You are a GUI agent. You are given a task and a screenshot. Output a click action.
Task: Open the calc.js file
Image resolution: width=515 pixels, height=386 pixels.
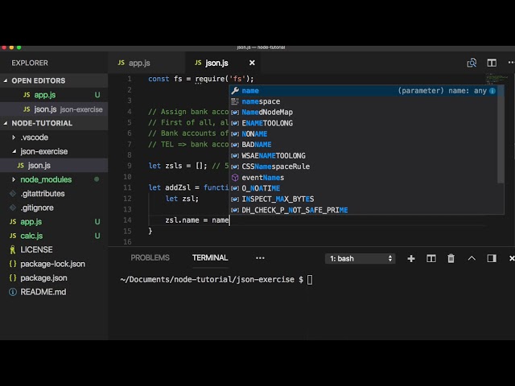pos(54,236)
